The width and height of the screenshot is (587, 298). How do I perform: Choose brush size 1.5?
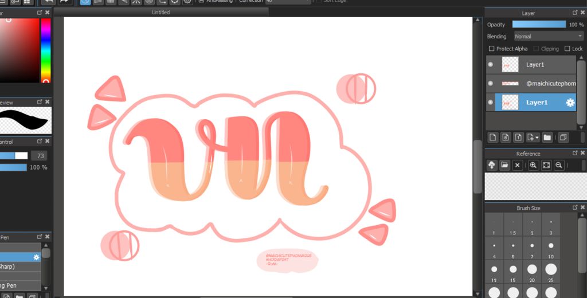(x=513, y=225)
